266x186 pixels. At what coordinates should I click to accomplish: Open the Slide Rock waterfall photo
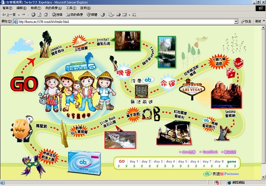point(120,140)
